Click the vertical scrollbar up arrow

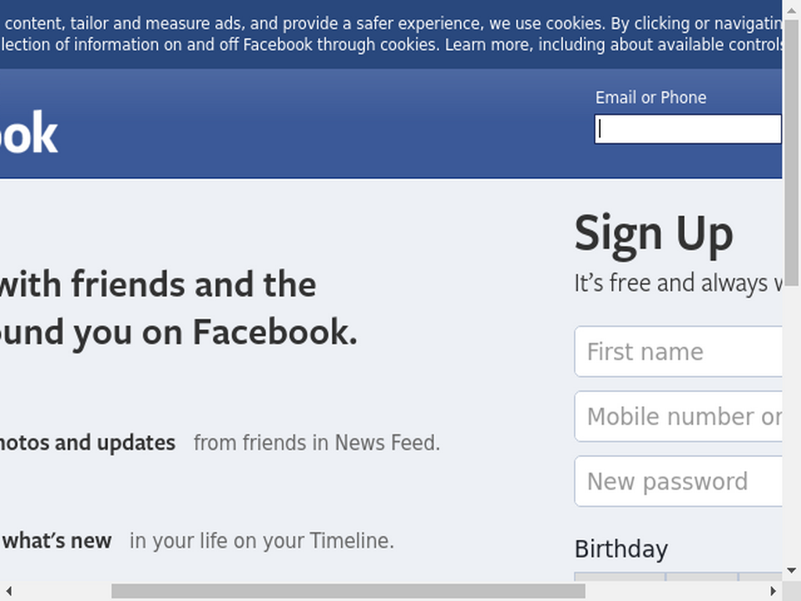click(792, 10)
